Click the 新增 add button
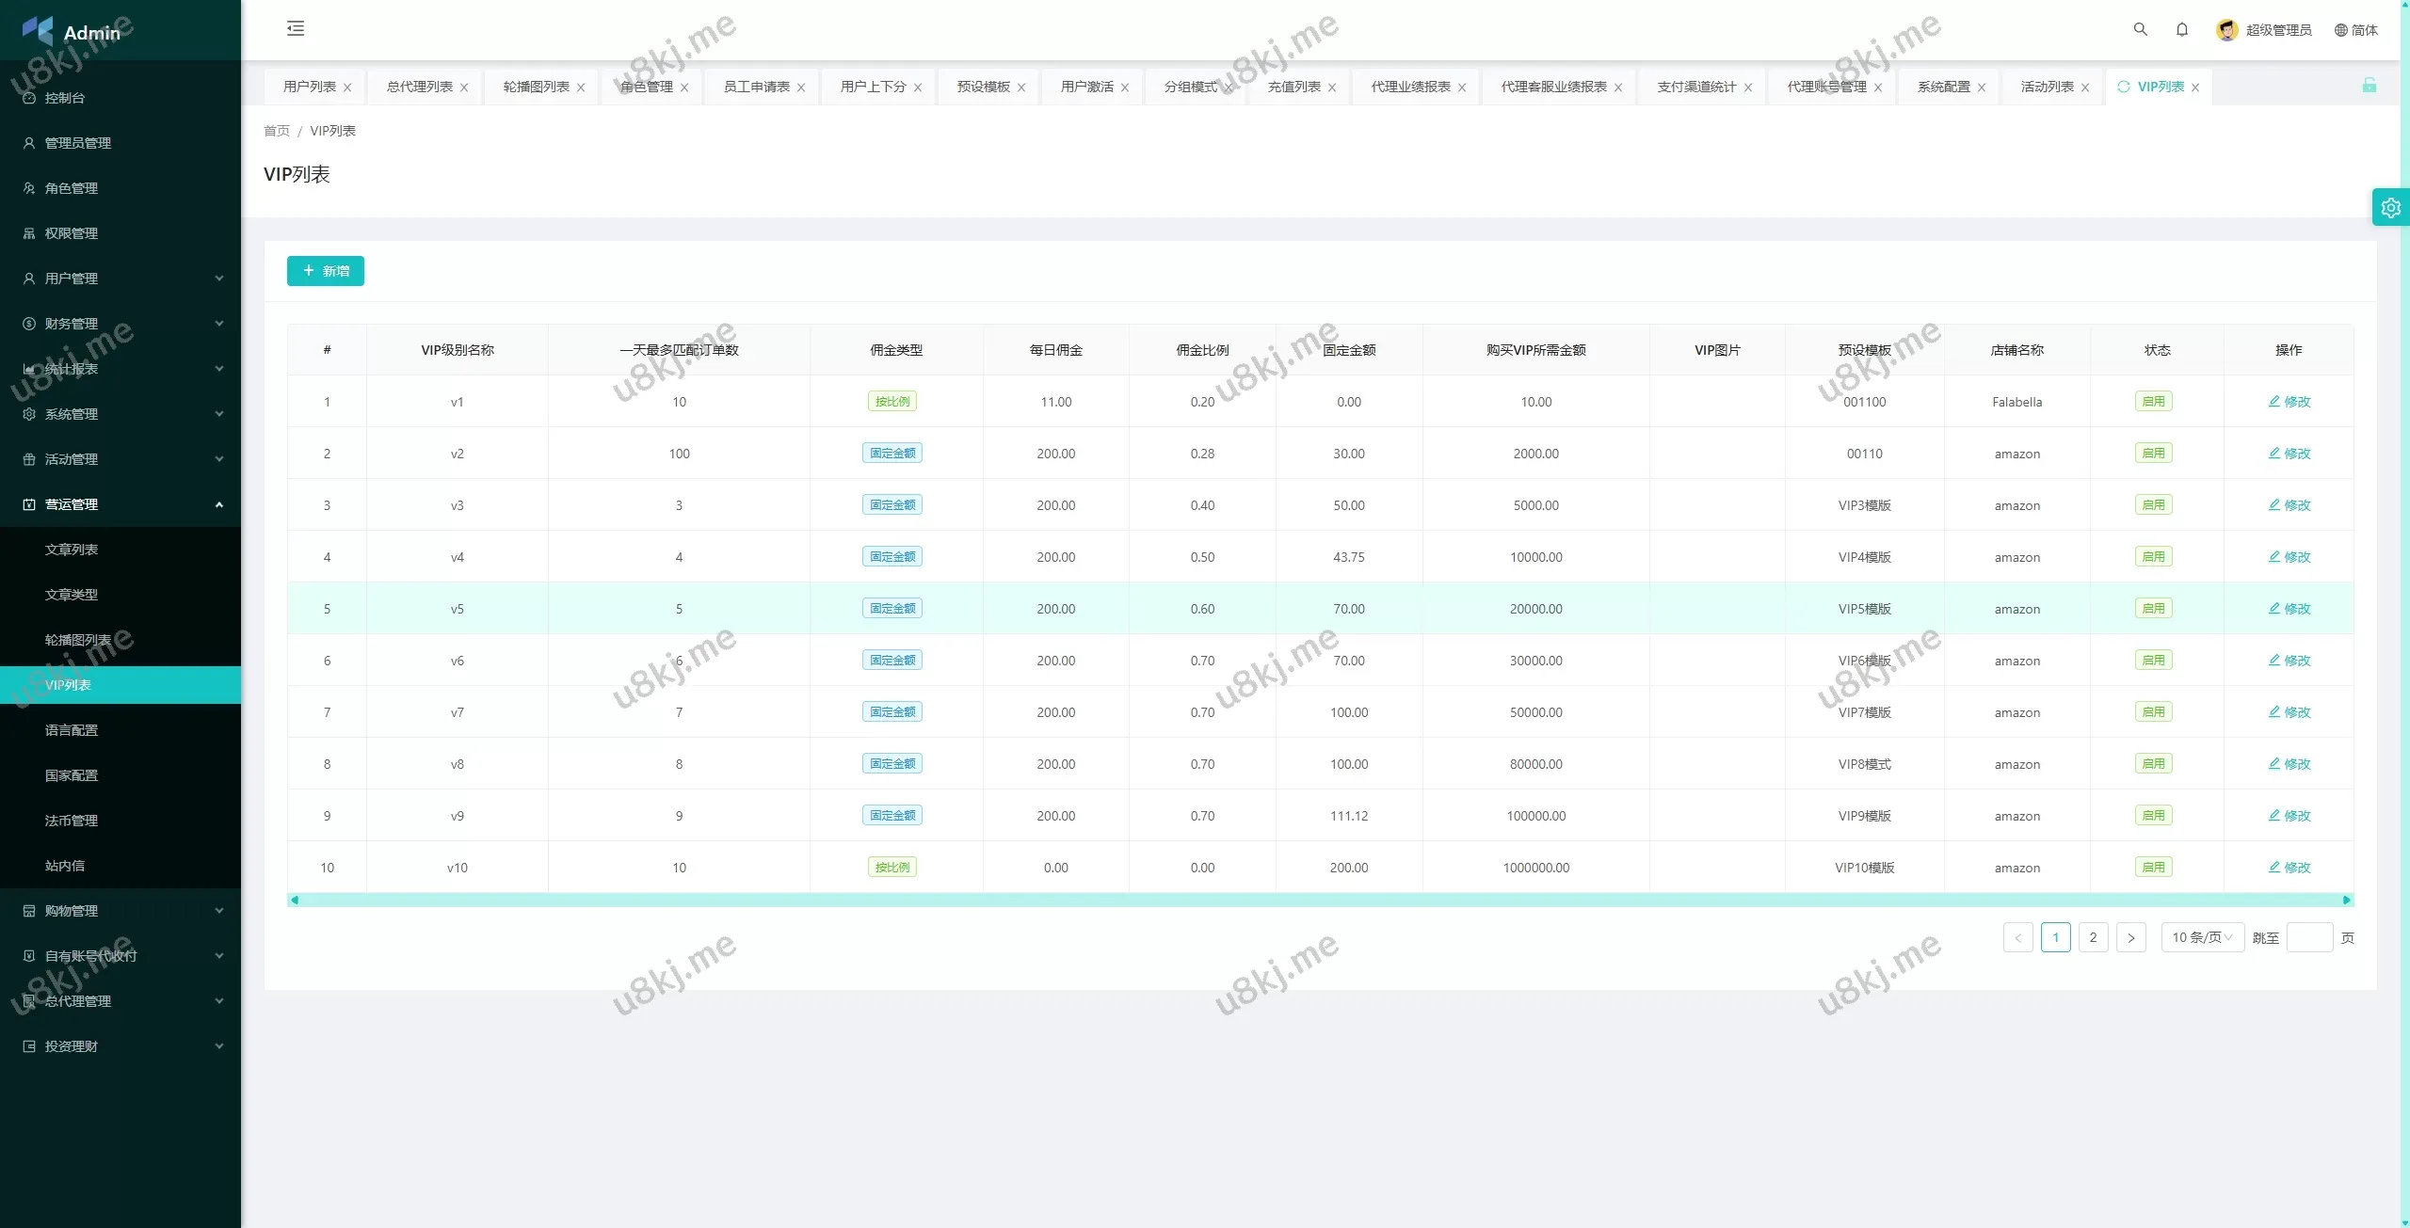Image resolution: width=2410 pixels, height=1228 pixels. point(325,271)
